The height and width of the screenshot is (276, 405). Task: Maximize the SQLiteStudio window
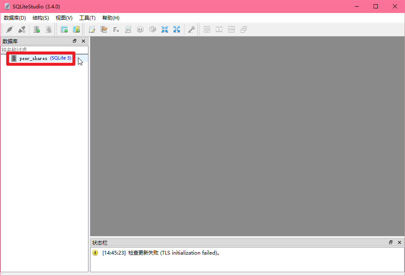376,6
